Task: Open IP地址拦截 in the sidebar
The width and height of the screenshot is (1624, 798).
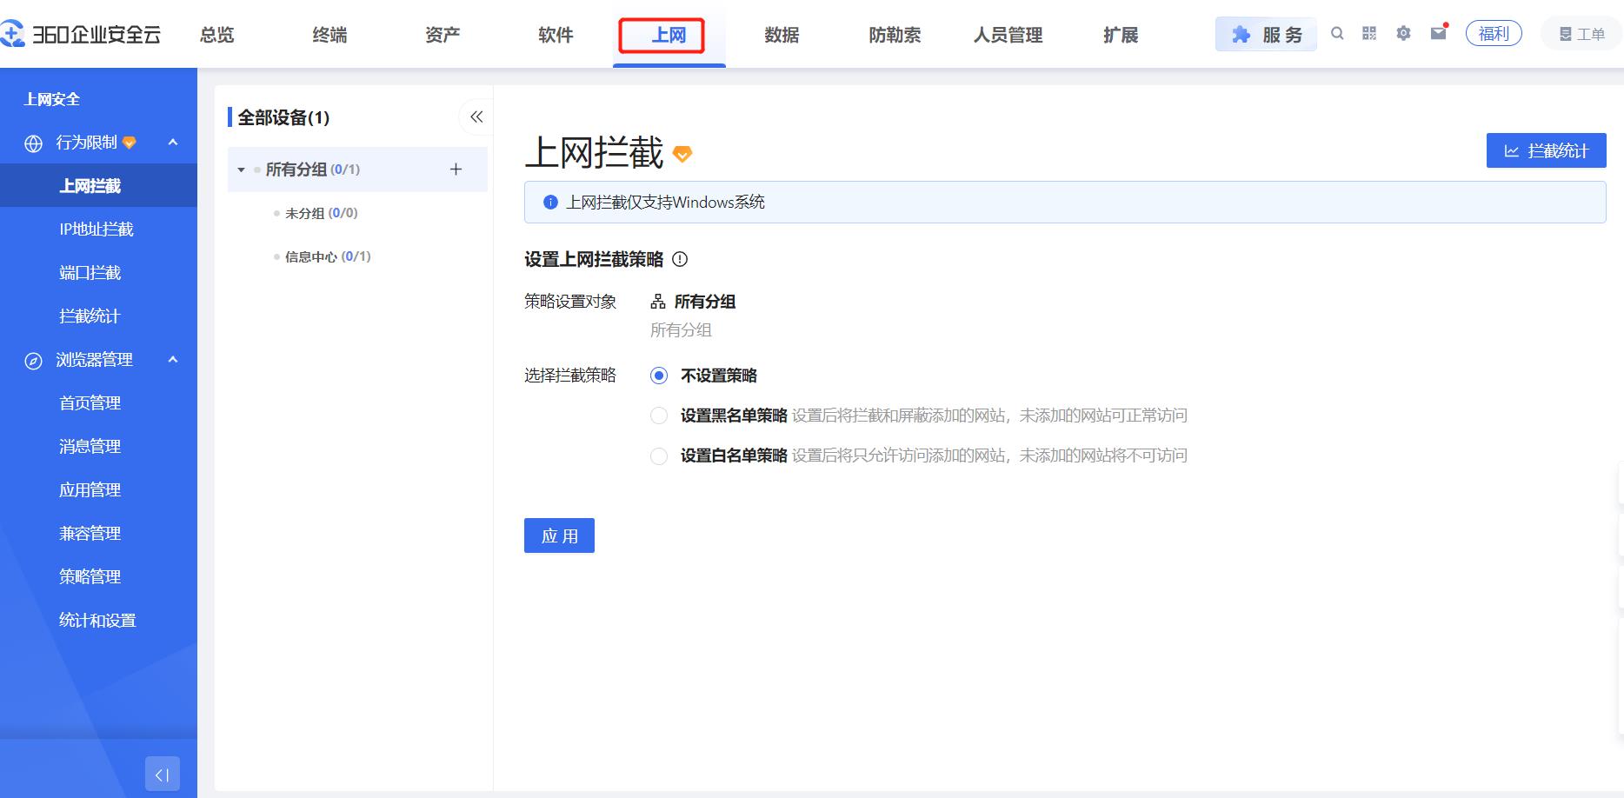Action: pos(97,229)
